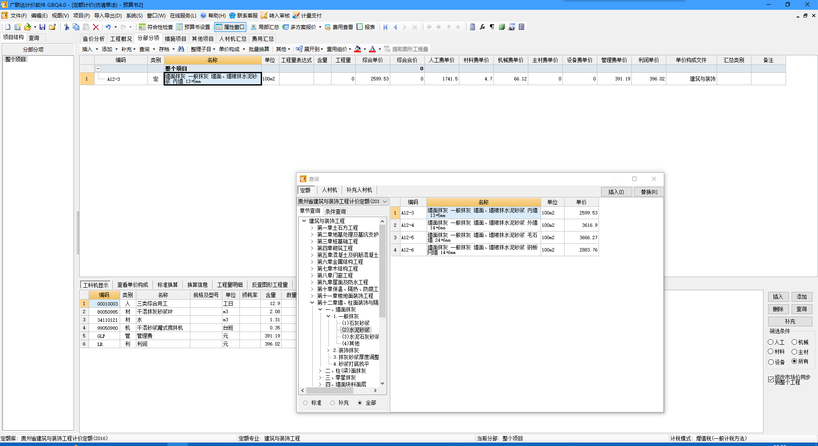Select 材料 filter radio button

click(x=771, y=352)
